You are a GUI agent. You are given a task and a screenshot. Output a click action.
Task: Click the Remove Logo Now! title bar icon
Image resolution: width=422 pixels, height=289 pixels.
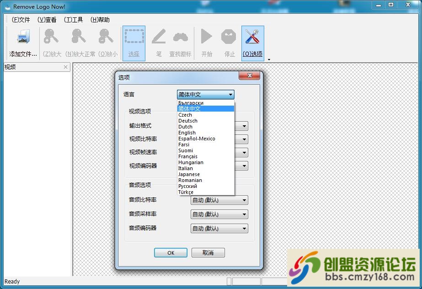(8, 7)
